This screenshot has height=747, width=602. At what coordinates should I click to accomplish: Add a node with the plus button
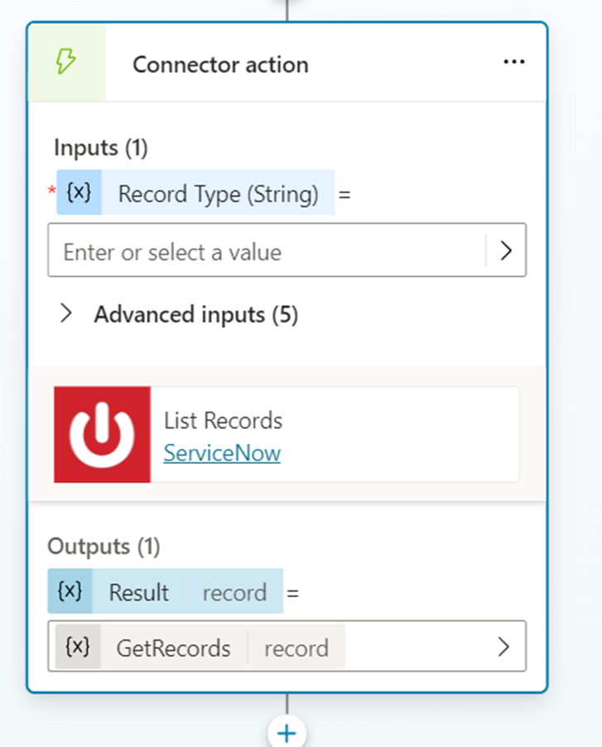click(x=287, y=733)
